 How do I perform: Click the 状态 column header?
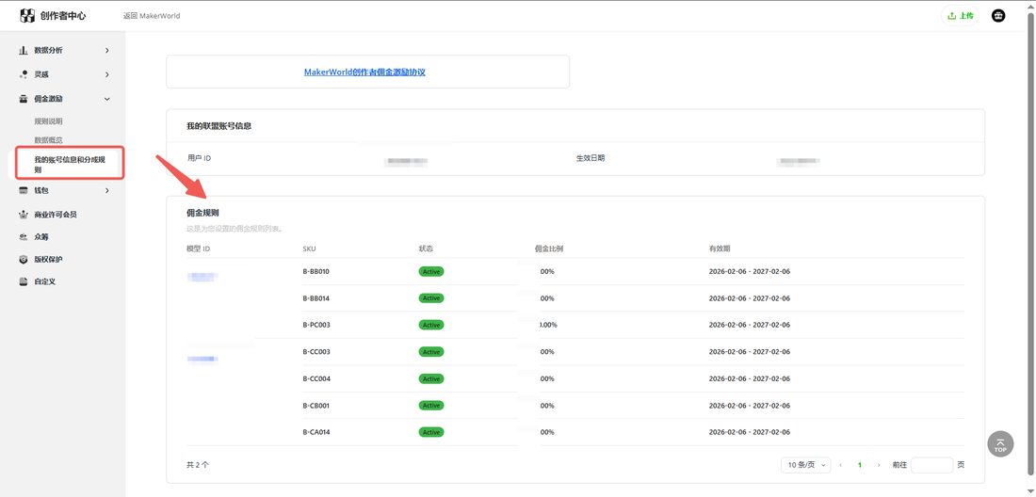point(426,248)
